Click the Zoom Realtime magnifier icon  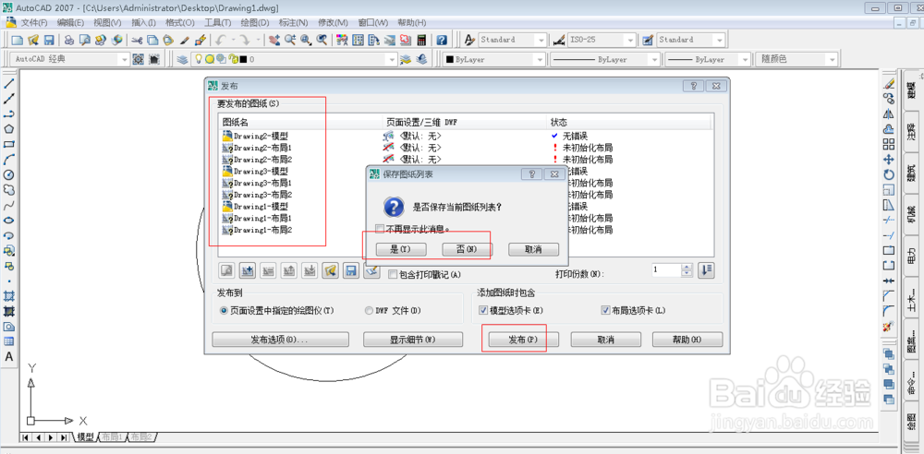(289, 40)
